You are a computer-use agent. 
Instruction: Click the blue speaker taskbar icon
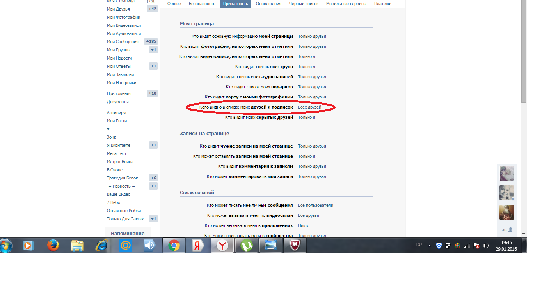(x=150, y=246)
